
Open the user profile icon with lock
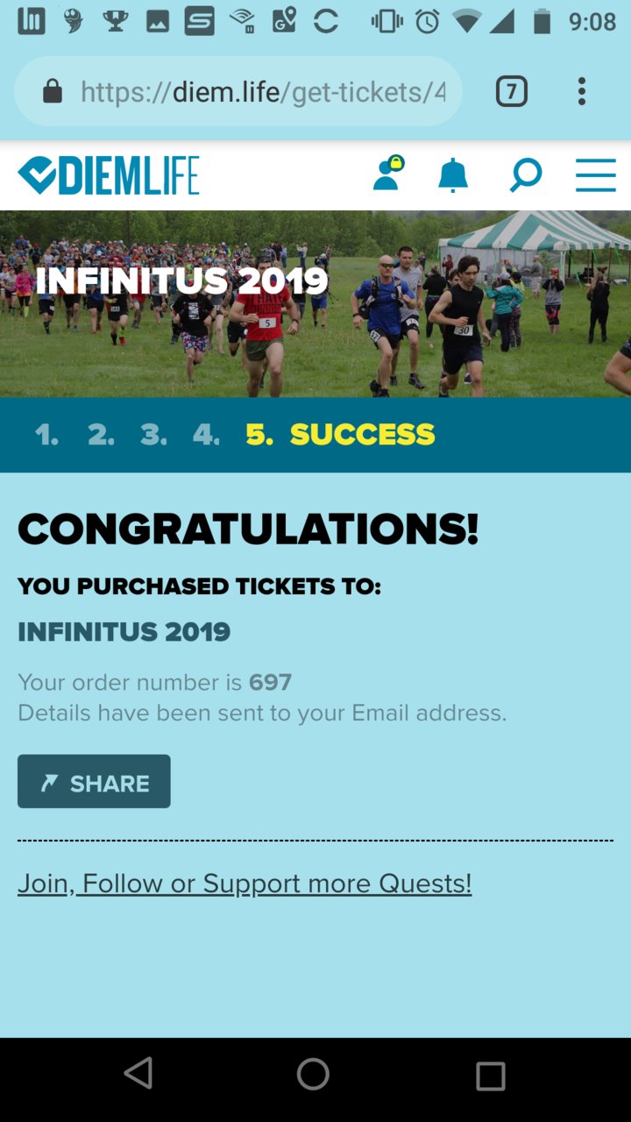387,173
